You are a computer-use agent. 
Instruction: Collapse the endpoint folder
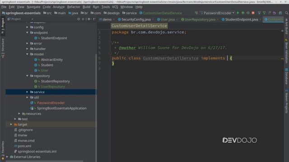[x=27, y=32]
